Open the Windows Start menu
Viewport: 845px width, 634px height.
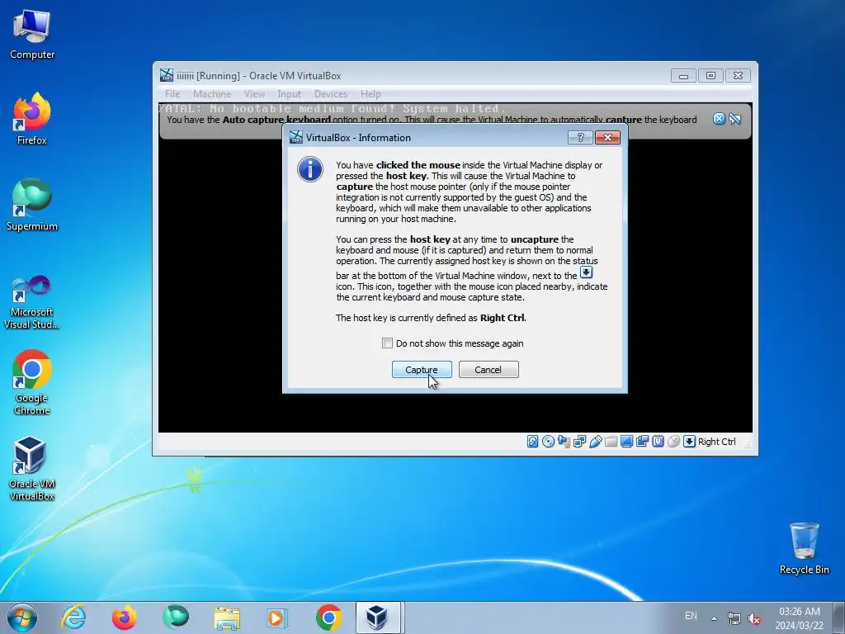[22, 617]
